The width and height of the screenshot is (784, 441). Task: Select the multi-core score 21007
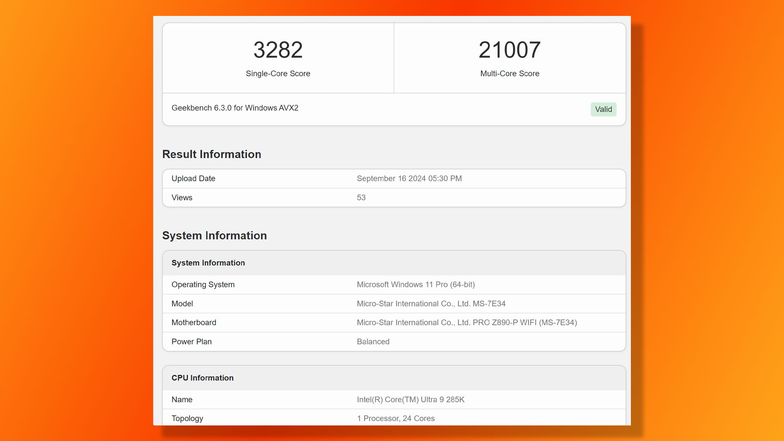tap(510, 50)
